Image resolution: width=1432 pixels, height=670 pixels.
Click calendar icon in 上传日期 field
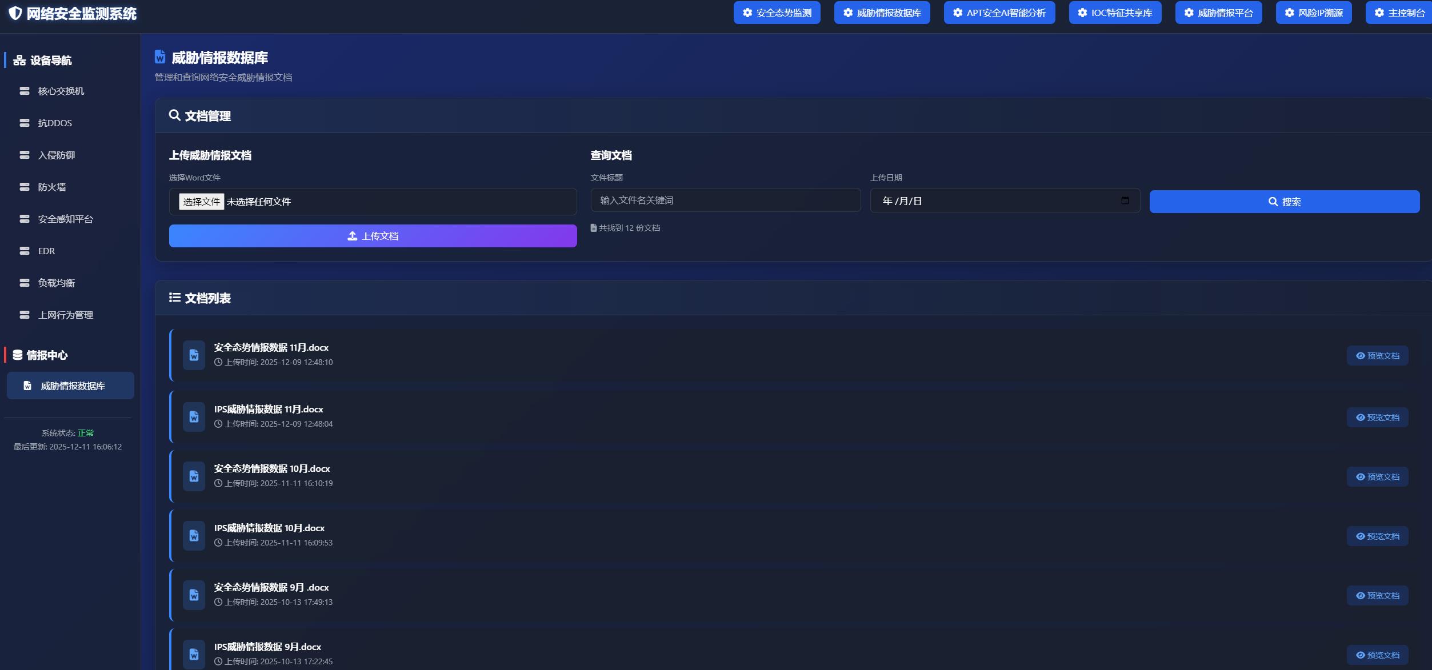pyautogui.click(x=1125, y=200)
